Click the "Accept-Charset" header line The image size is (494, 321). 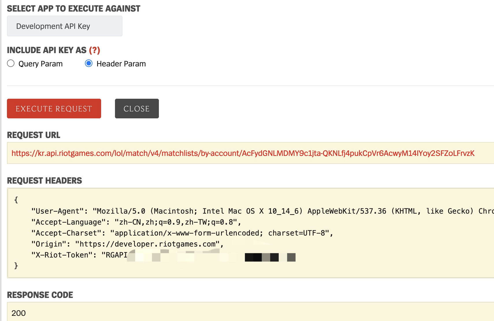pos(182,233)
